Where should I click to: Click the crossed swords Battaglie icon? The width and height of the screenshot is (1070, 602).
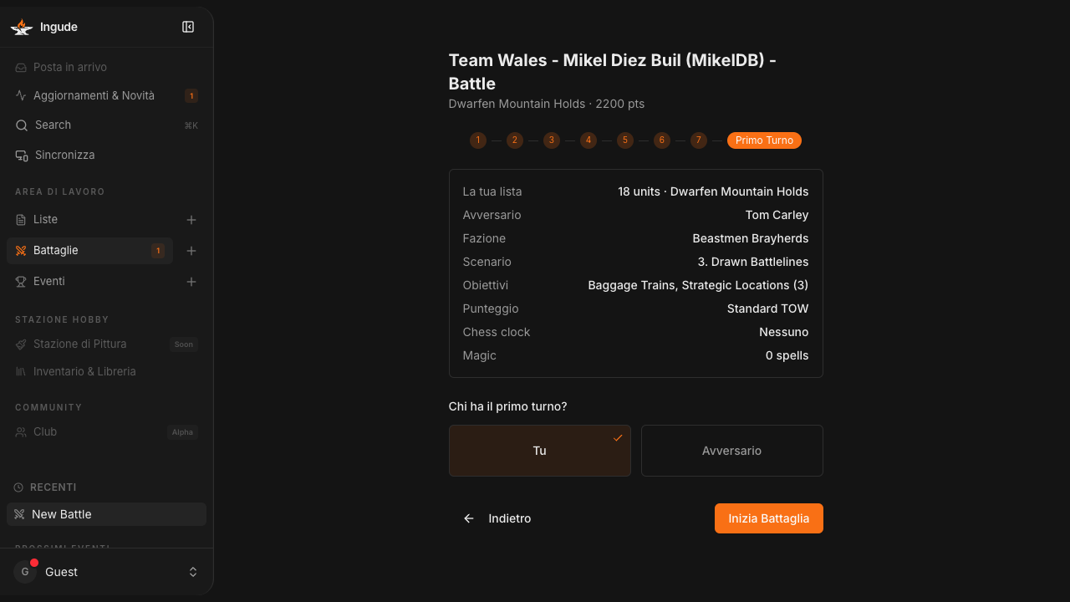click(21, 251)
